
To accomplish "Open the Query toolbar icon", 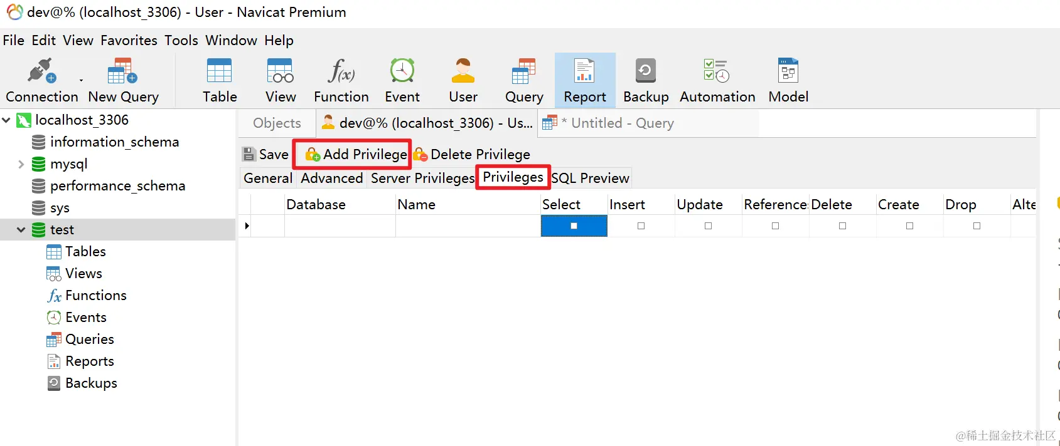I will (x=523, y=71).
